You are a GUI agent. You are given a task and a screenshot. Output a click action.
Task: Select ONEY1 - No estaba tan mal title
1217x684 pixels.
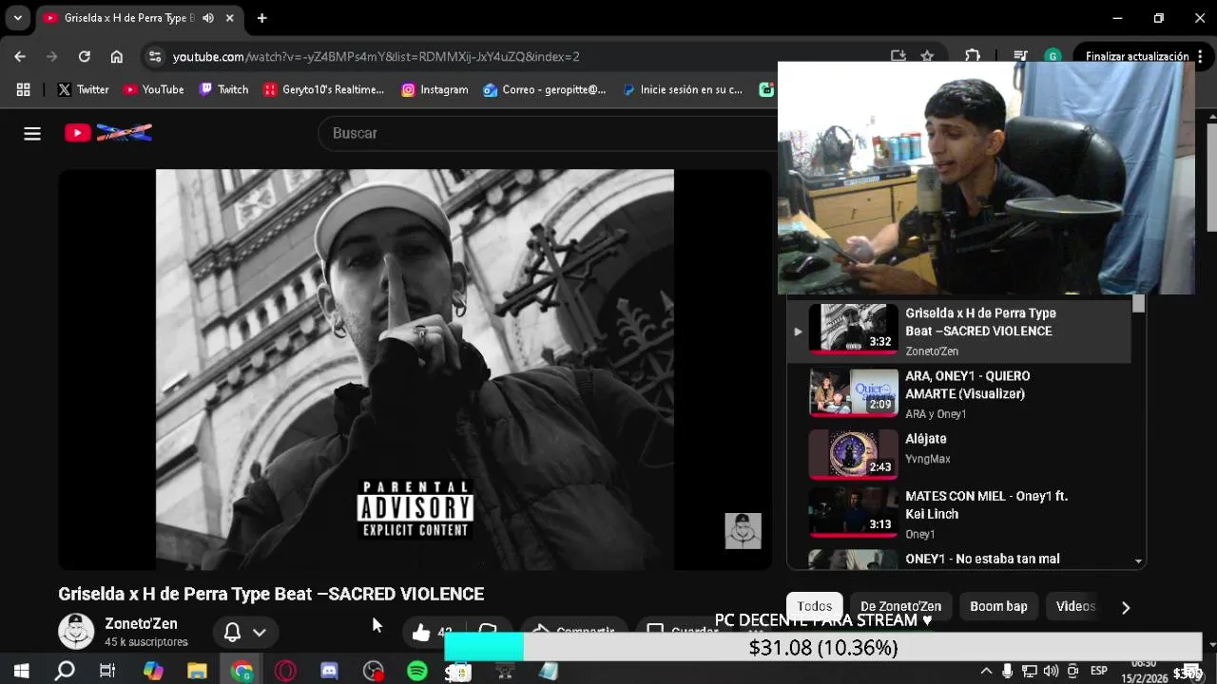(x=982, y=559)
